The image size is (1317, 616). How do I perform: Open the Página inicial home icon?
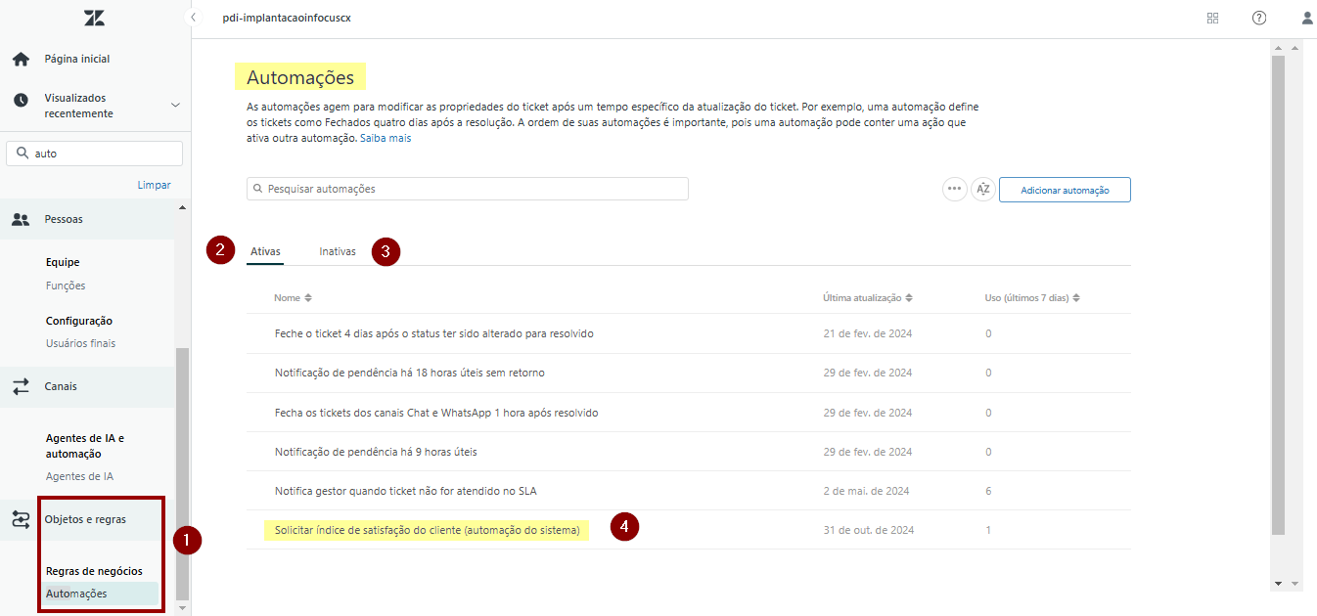(21, 60)
